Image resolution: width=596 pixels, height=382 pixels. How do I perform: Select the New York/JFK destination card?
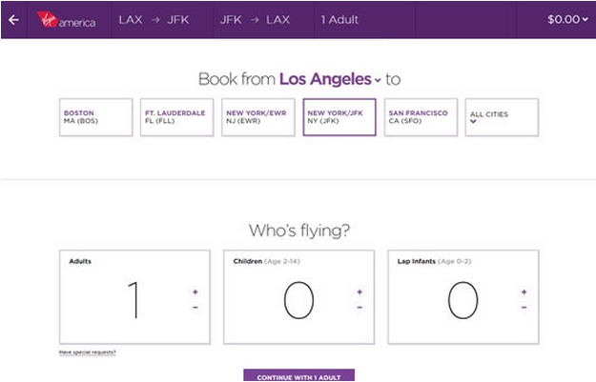(x=339, y=117)
